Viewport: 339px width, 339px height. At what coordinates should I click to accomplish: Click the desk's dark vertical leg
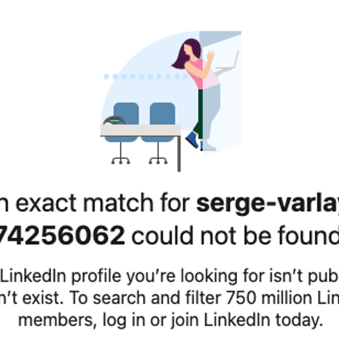tap(179, 154)
